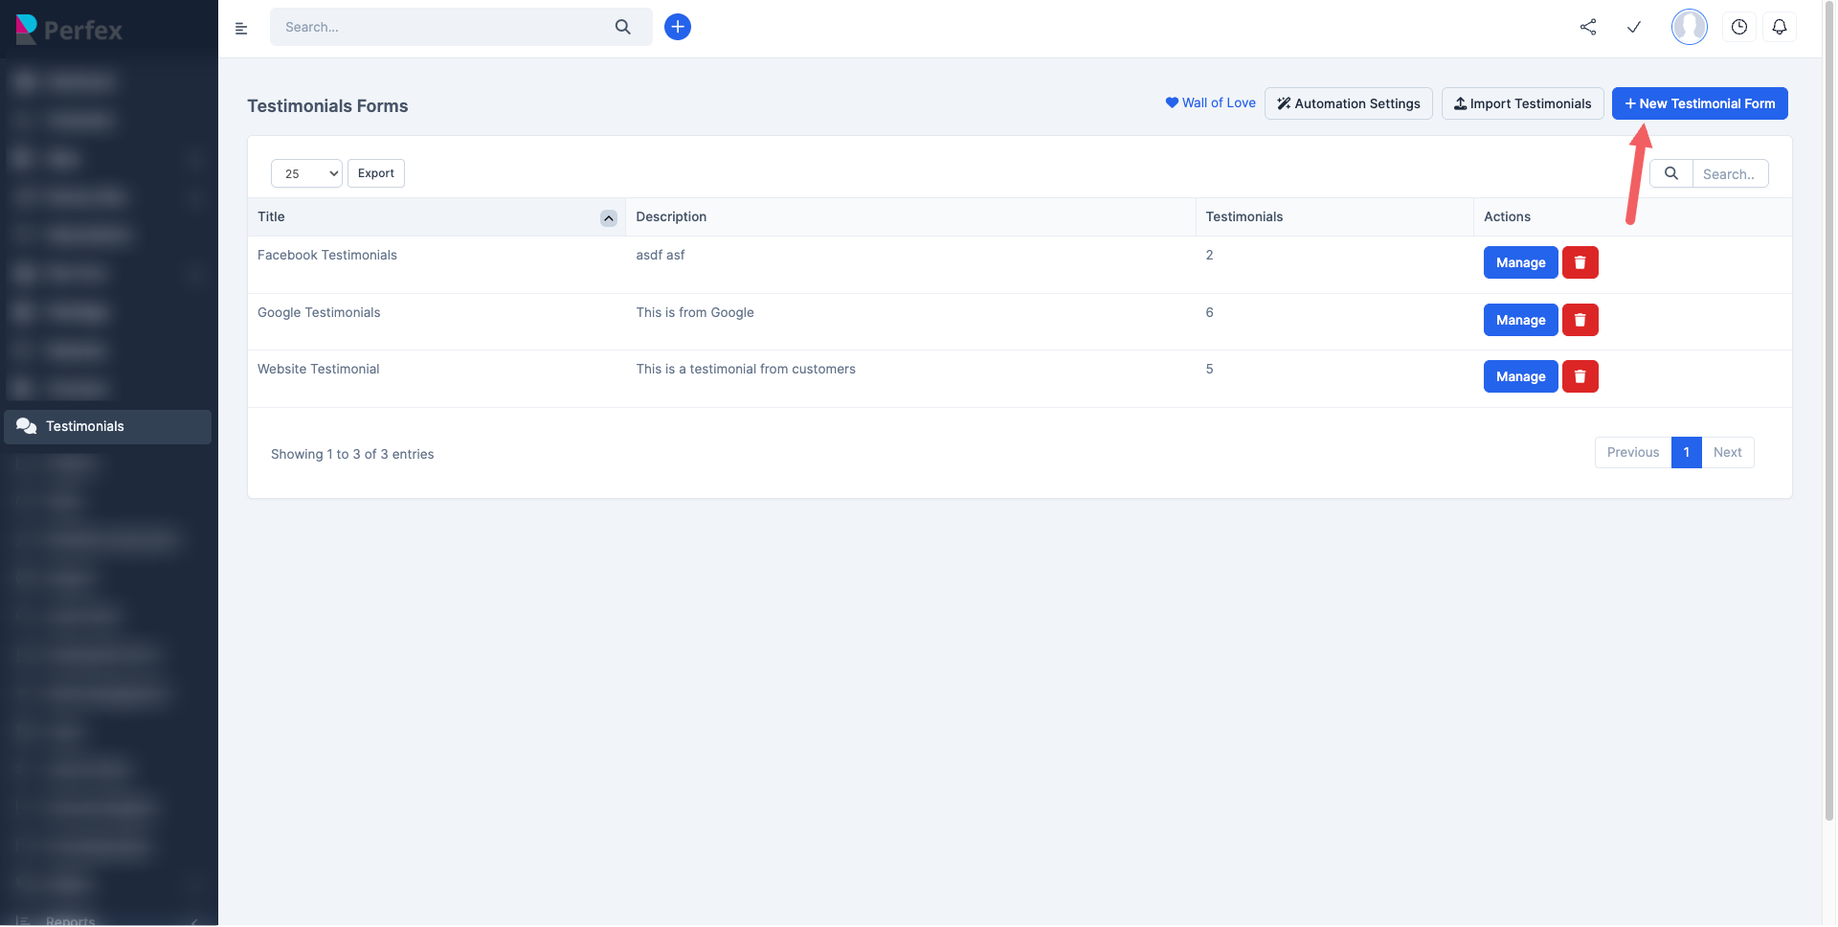Click the trash icon for Website Testimonial

1580,376
